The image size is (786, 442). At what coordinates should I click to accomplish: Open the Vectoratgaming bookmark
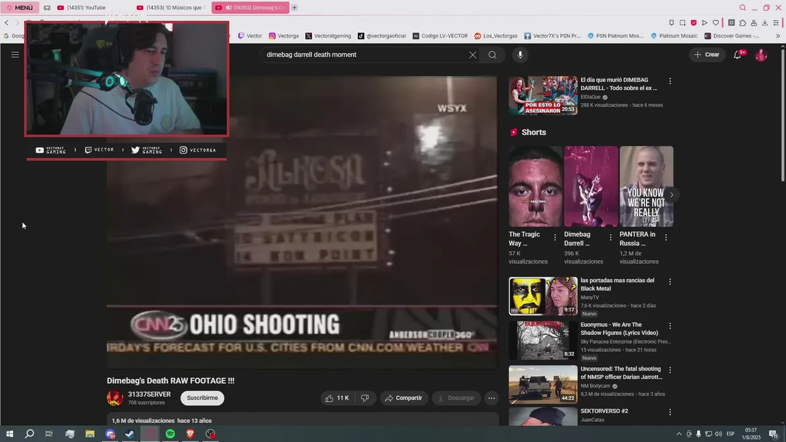pyautogui.click(x=328, y=36)
